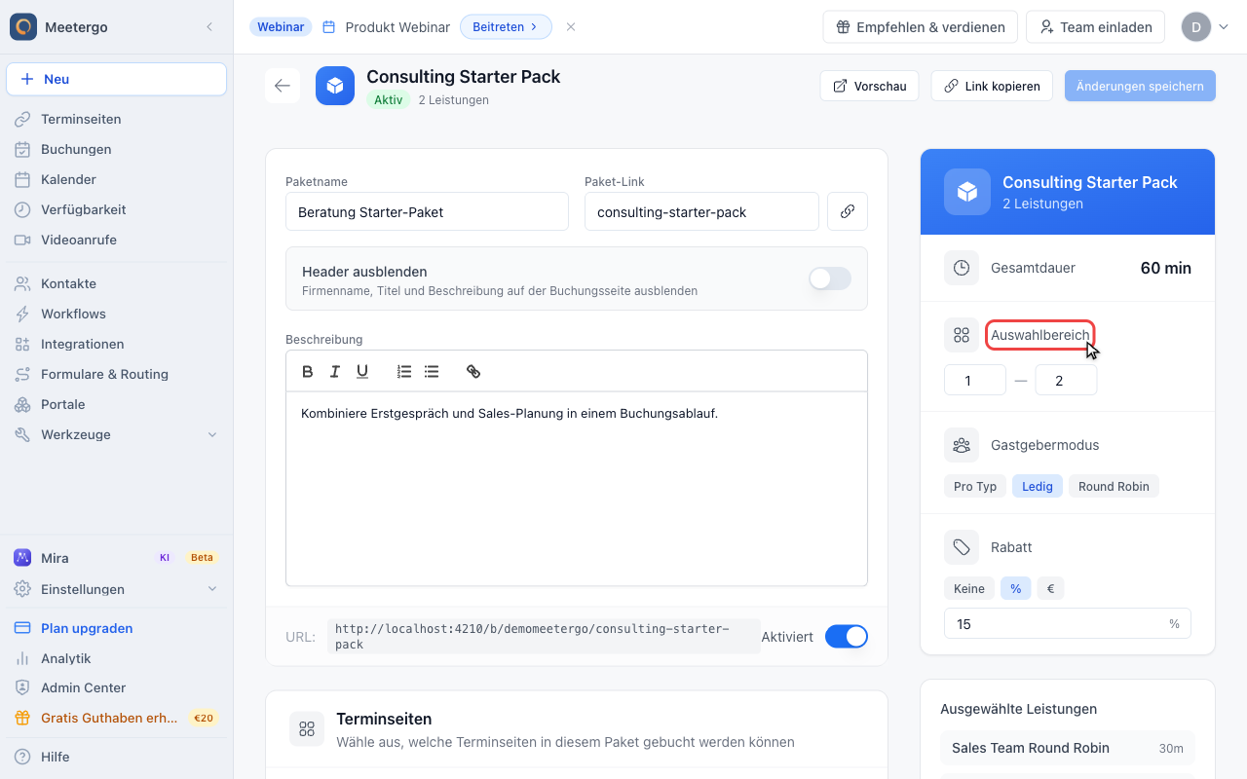Select Pro Typ host mode
This screenshot has height=779, width=1247.
coord(975,486)
